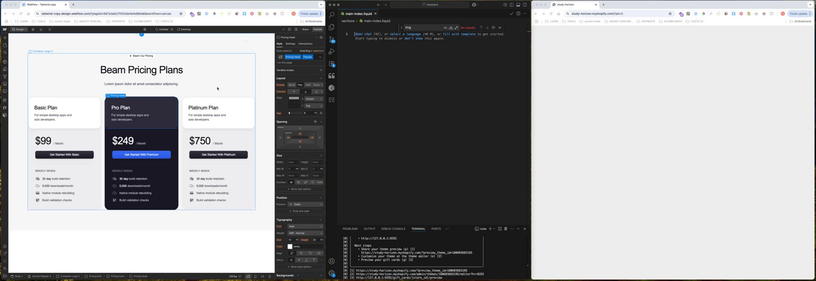The image size is (816, 281).
Task: Switch to Interactions tab in Webflow panel
Action: point(305,44)
